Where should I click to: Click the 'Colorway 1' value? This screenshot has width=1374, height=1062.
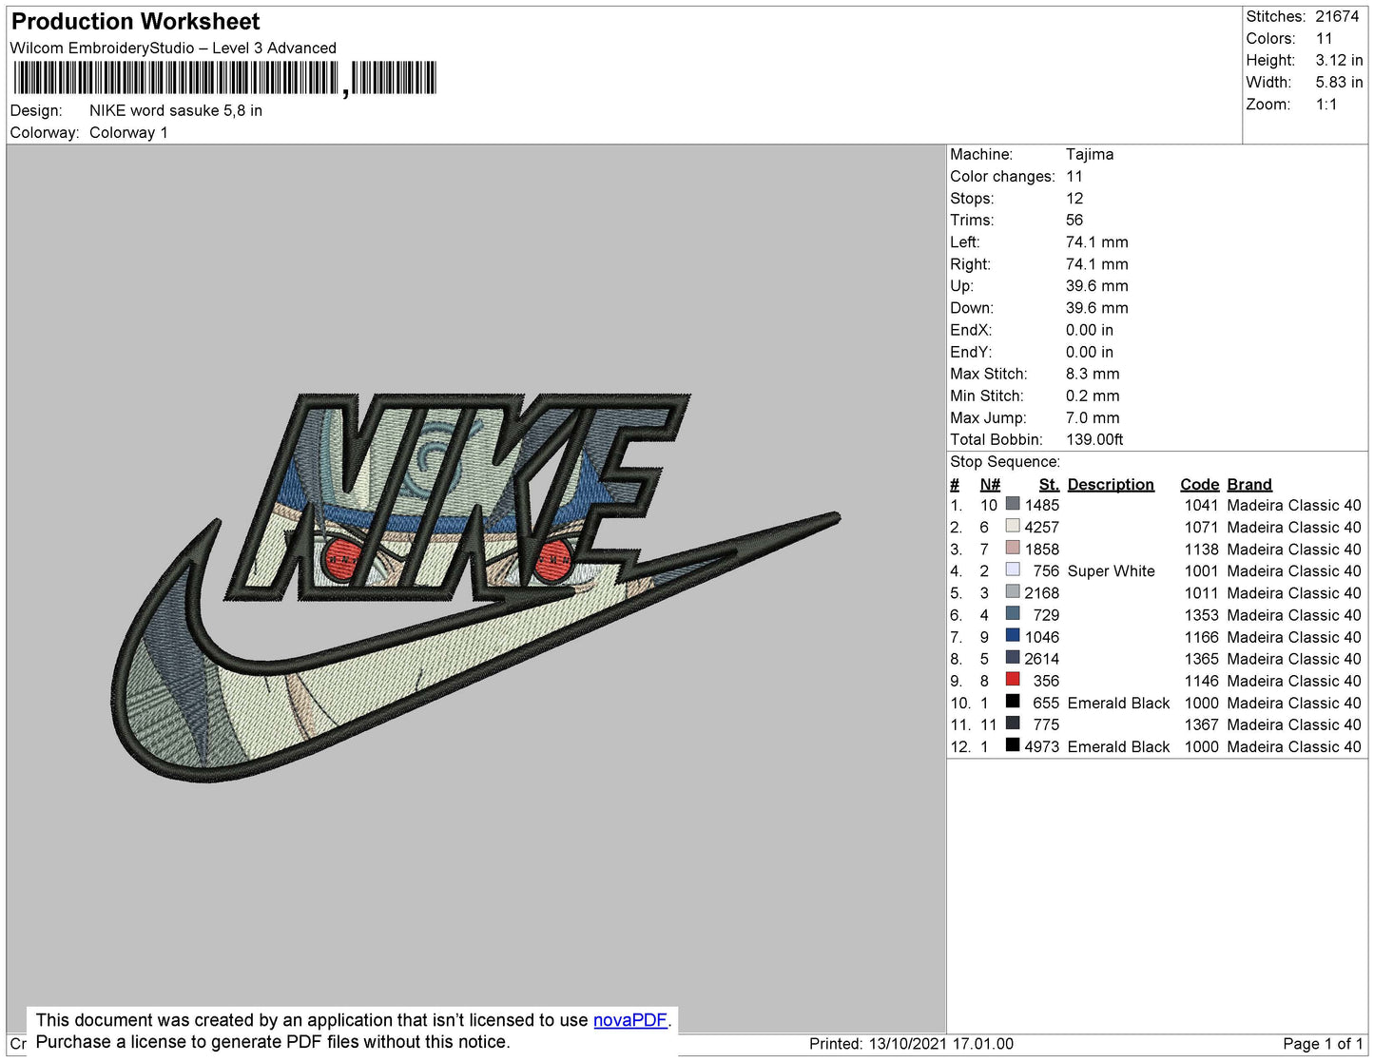[128, 132]
